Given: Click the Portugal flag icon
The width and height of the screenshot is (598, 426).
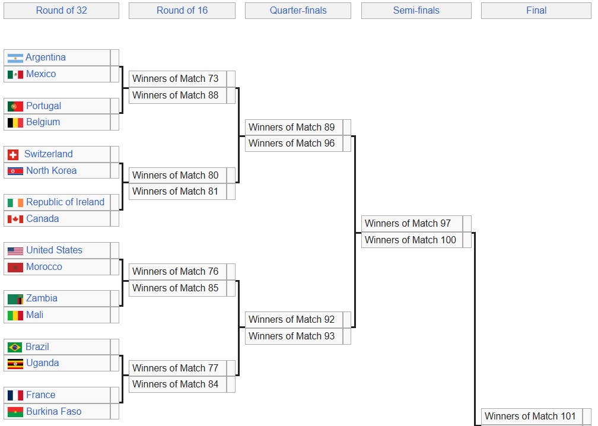Looking at the screenshot, I should (x=15, y=106).
